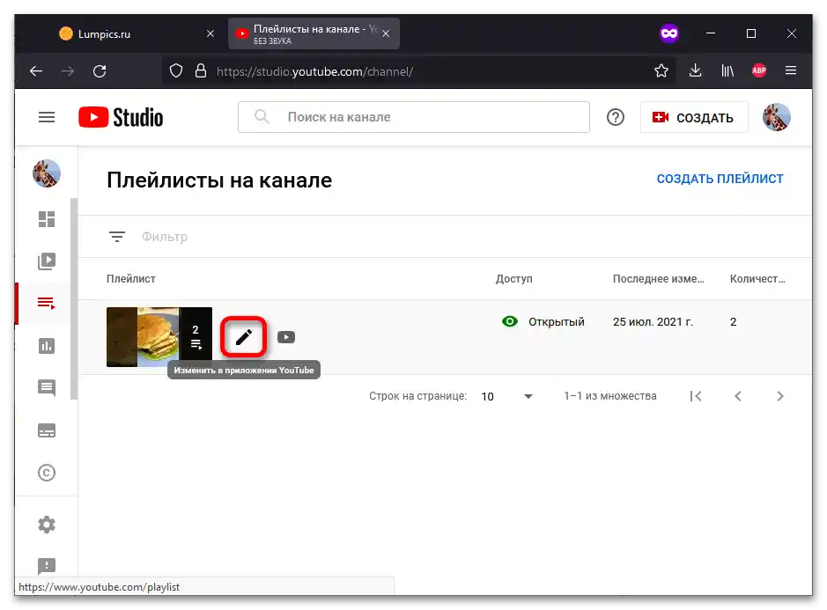The image size is (827, 610).
Task: Click the sidebar vertical scrollbar
Action: (74, 298)
